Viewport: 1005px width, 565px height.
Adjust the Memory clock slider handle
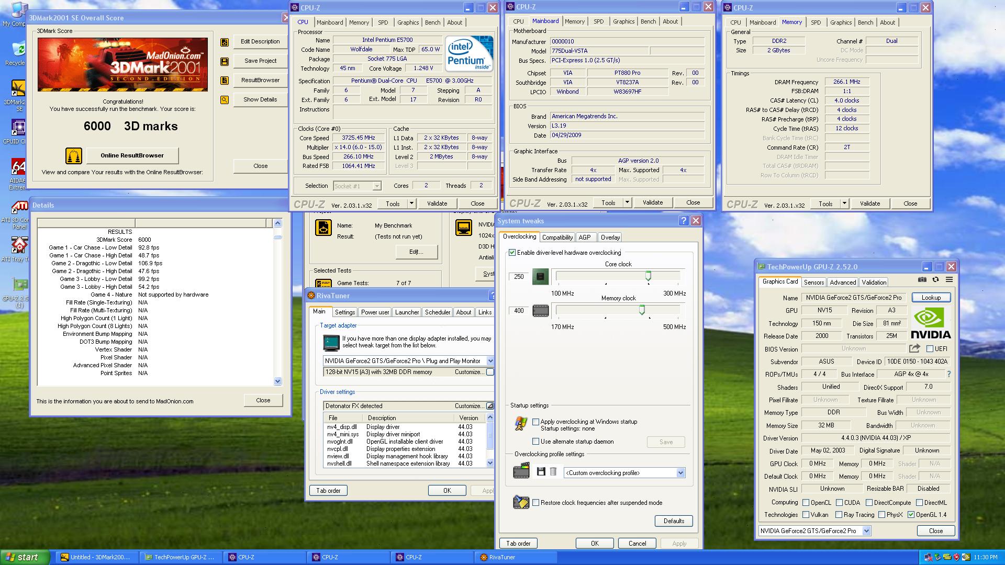pyautogui.click(x=642, y=310)
